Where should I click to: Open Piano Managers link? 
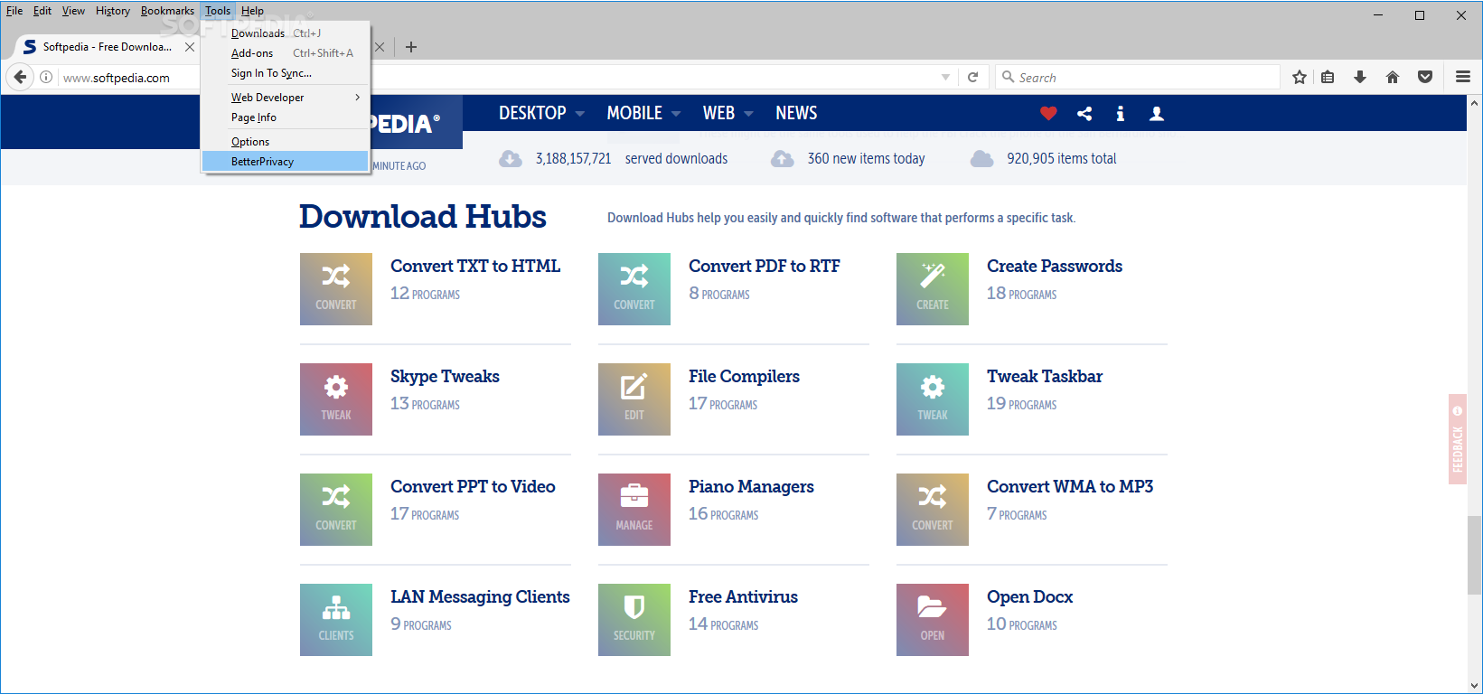pos(751,487)
